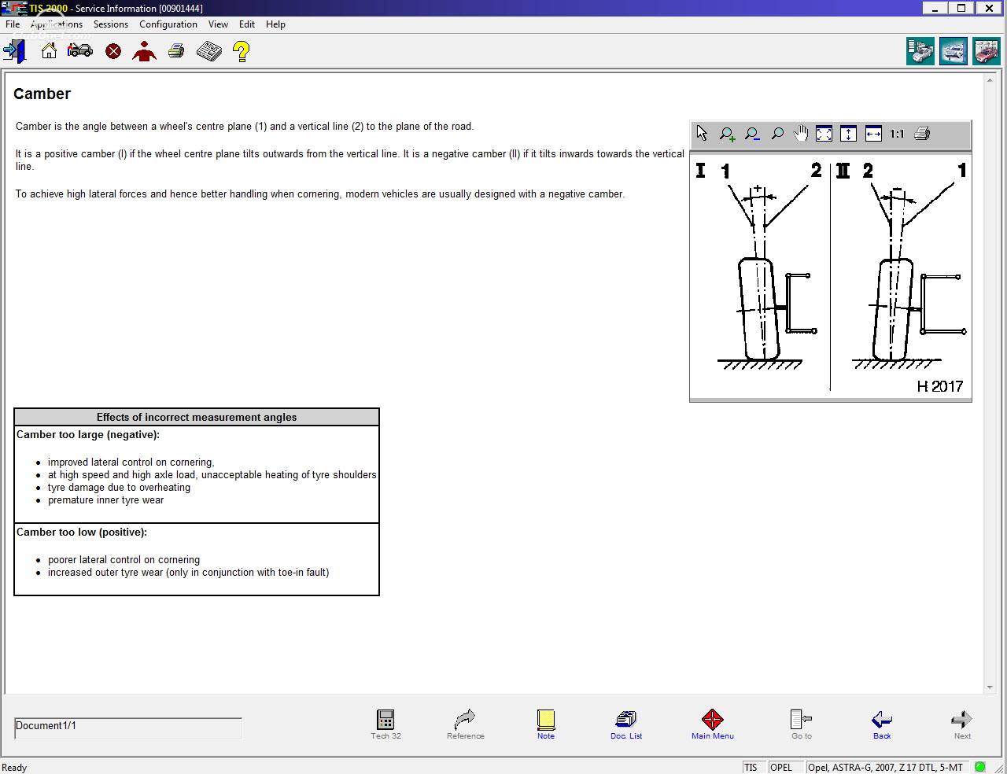Click the Reference button
The width and height of the screenshot is (1007, 774).
(x=466, y=724)
